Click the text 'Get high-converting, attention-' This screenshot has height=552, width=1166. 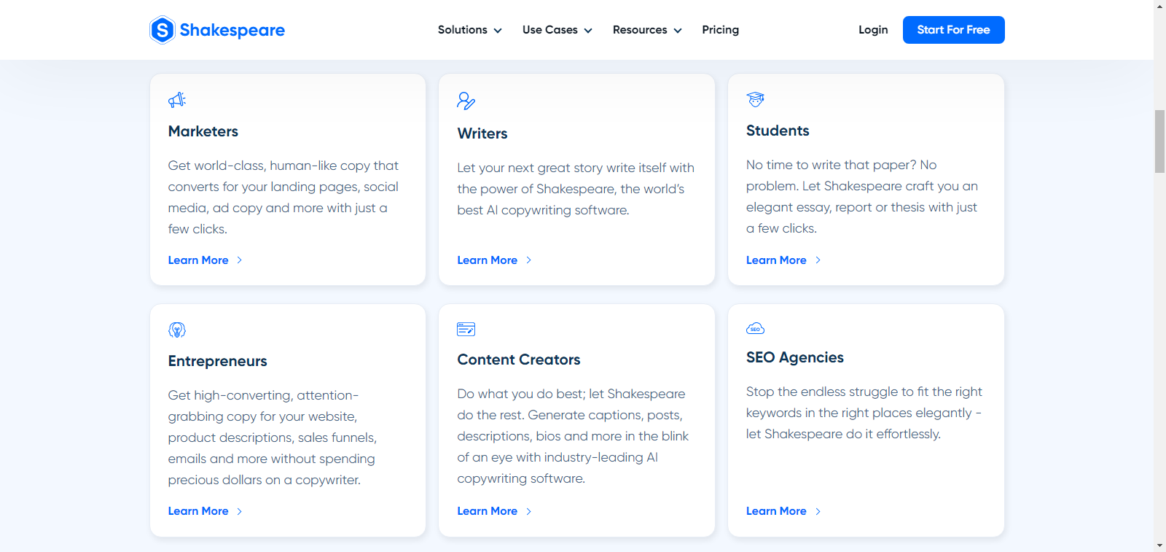click(263, 395)
